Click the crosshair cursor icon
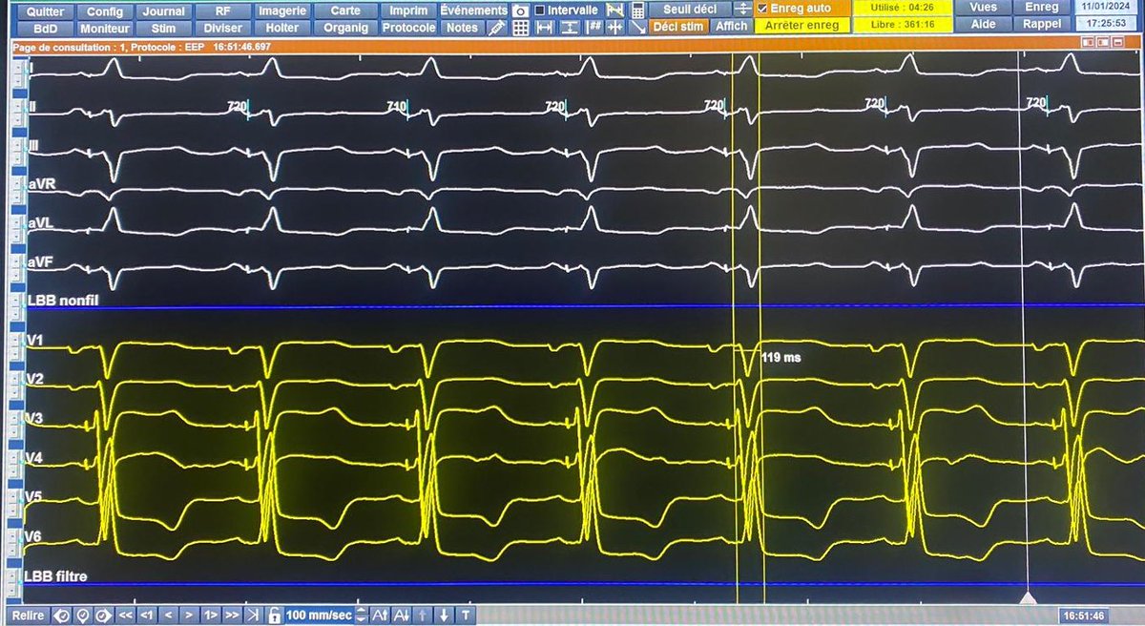Image resolution: width=1145 pixels, height=626 pixels. point(615,28)
